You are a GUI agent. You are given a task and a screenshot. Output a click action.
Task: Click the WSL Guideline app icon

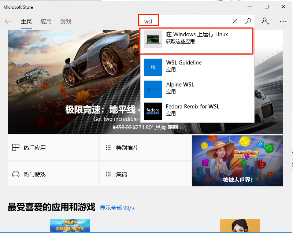153,67
